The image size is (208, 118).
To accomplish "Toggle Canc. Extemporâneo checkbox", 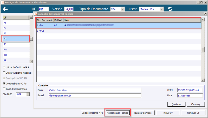I will (4, 89).
